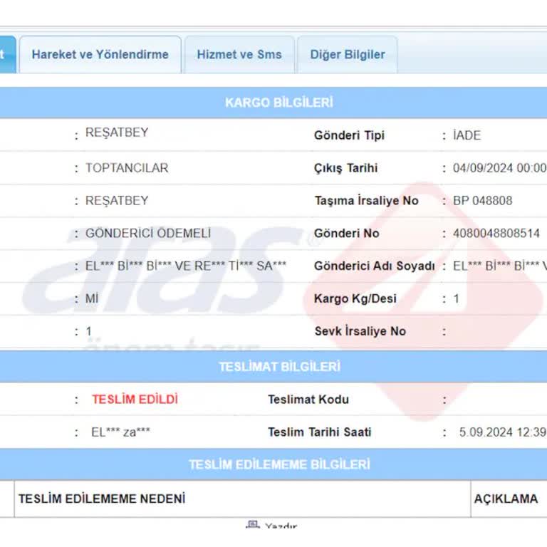Click the Gönderi Tipi label

[349, 135]
